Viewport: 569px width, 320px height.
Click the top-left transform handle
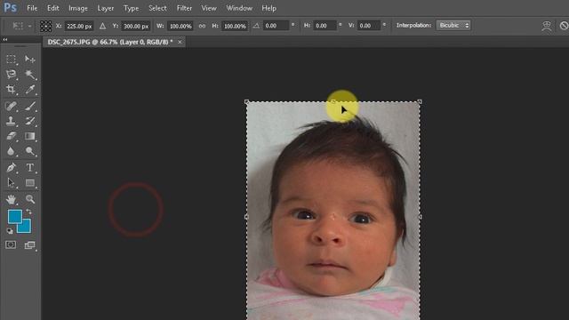pos(247,102)
